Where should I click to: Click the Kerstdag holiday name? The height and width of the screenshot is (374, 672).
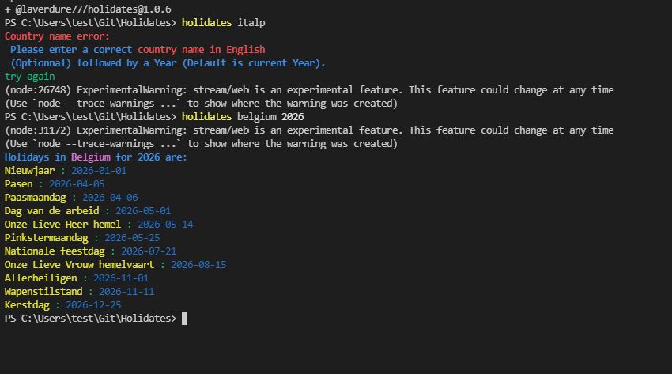point(27,305)
